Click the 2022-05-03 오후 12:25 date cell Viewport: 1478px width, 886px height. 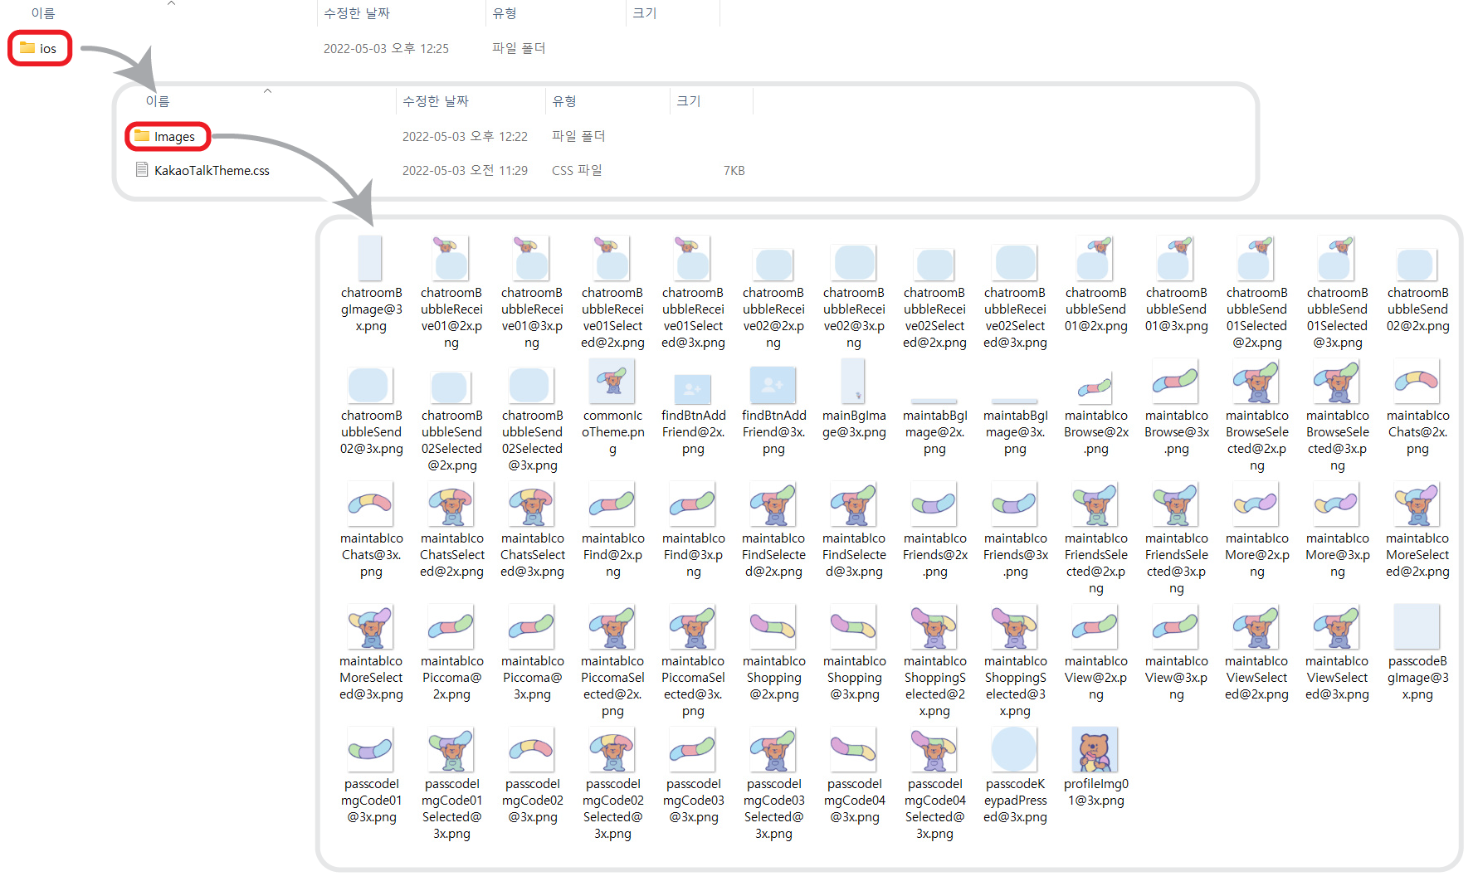click(386, 48)
